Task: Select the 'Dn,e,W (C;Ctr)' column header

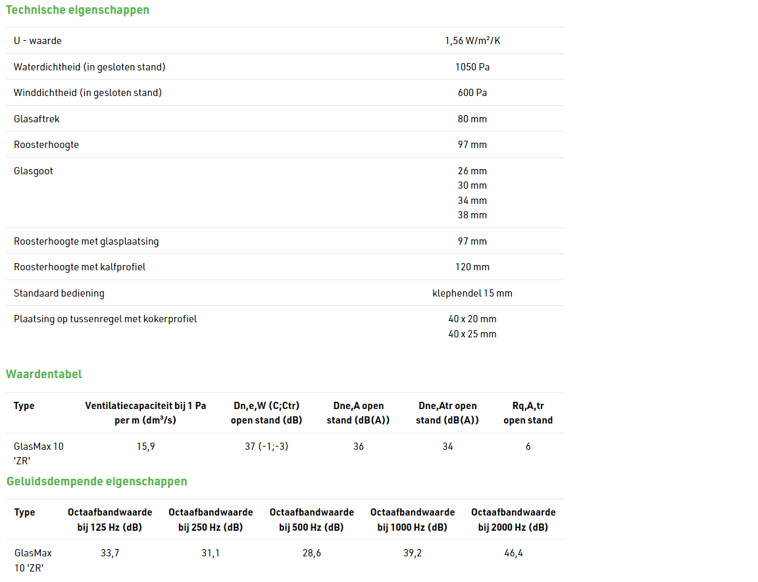Action: 266,413
